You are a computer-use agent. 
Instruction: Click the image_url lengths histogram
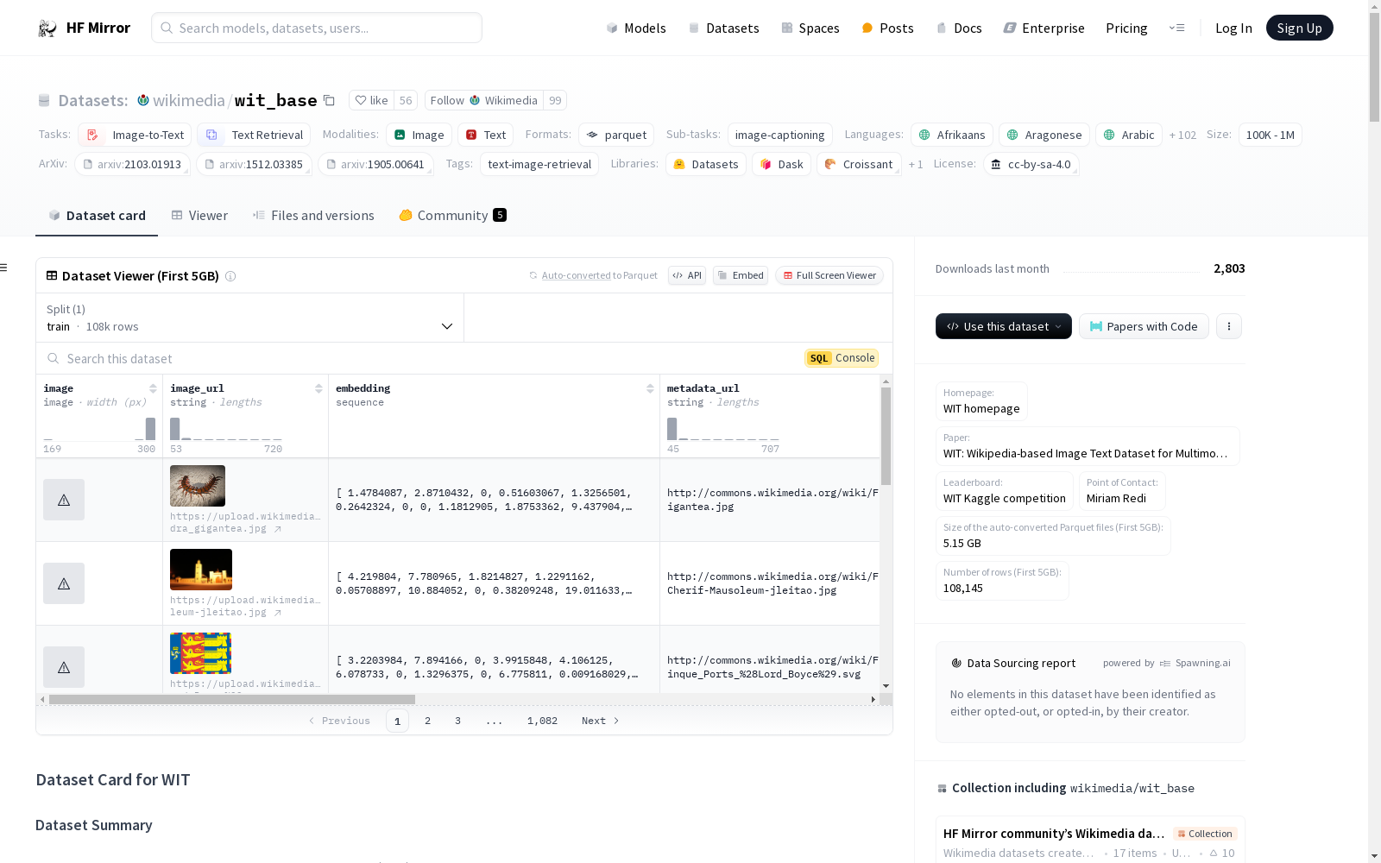coord(226,429)
